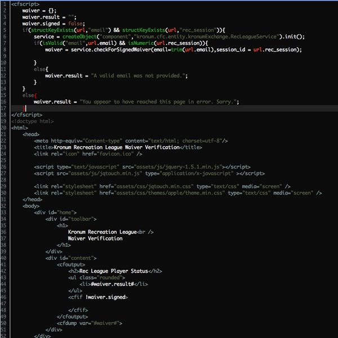338x338 pixels.
Task: Click line number 9 in the gutter
Action: pyautogui.click(x=5, y=56)
